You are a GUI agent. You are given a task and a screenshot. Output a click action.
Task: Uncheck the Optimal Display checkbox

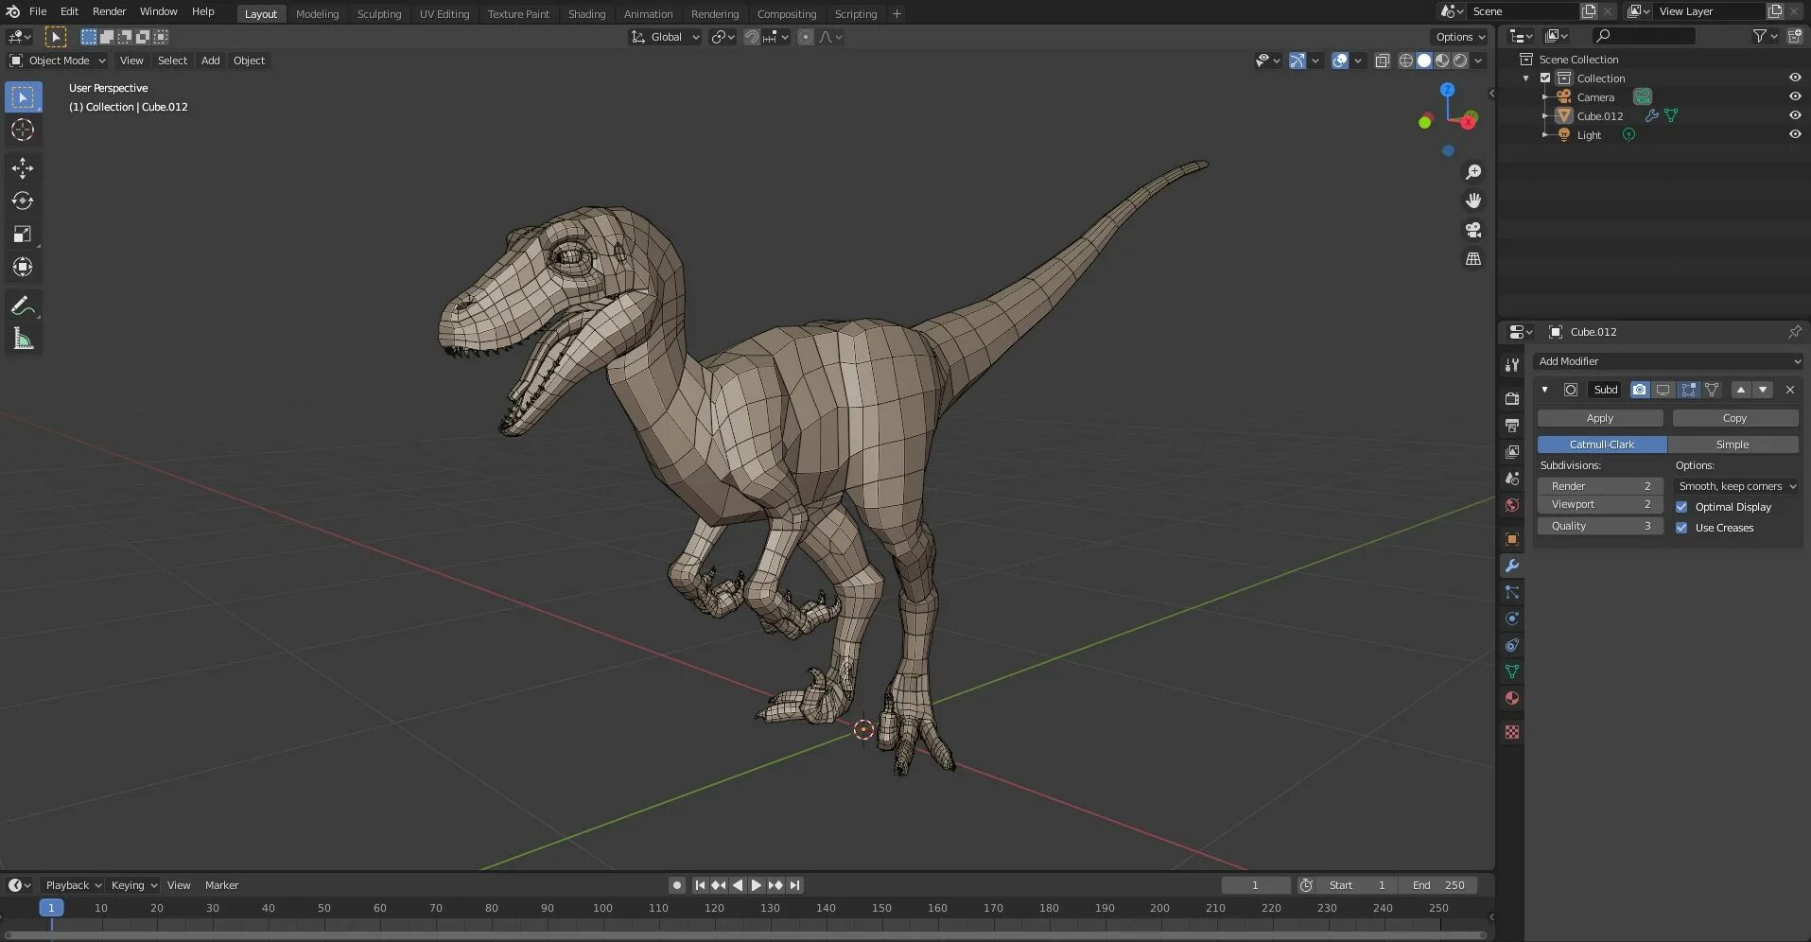1681,507
